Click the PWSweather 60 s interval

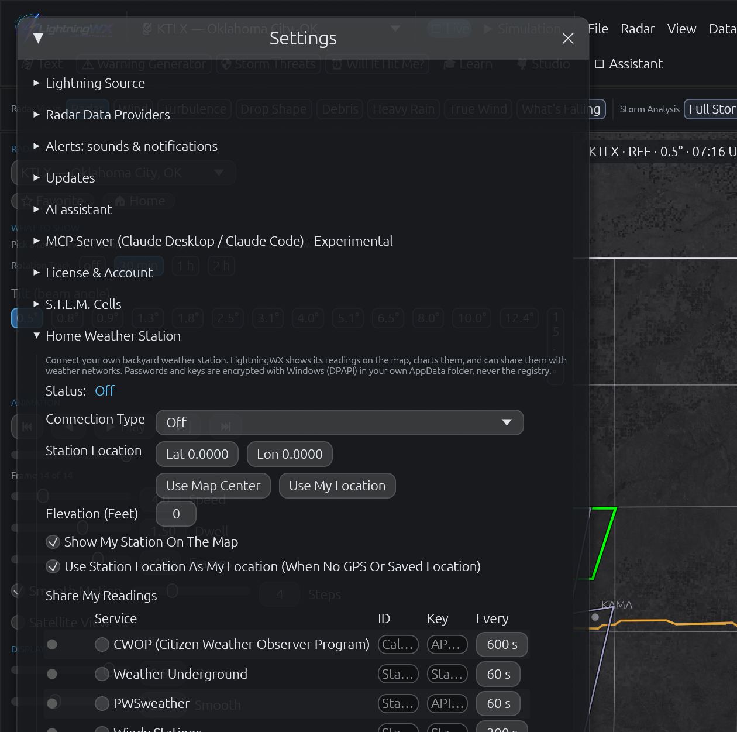[x=498, y=703]
